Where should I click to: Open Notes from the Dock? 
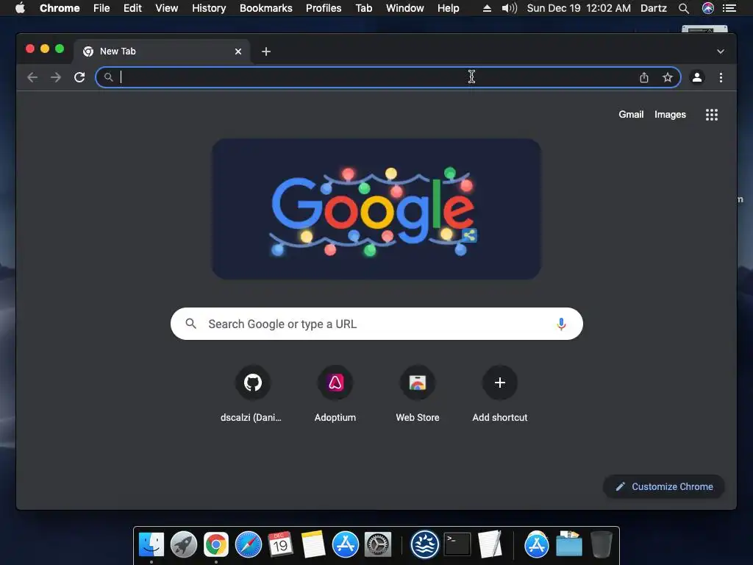313,545
